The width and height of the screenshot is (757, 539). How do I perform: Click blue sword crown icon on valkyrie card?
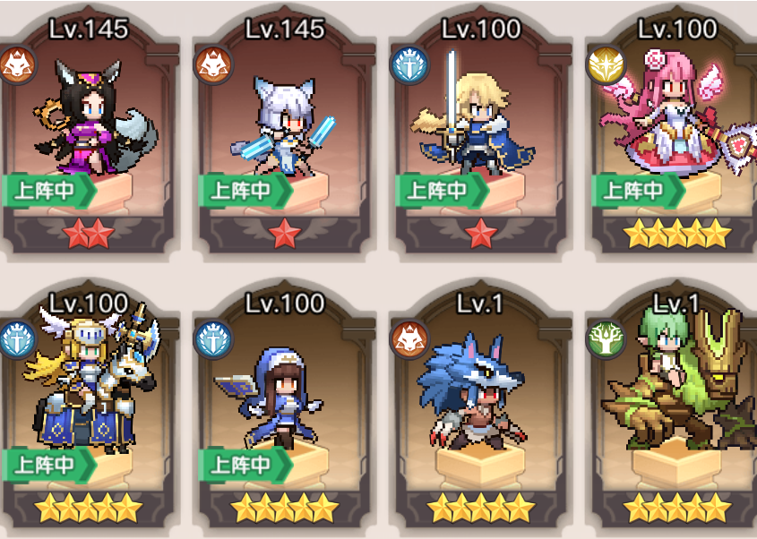(x=17, y=338)
